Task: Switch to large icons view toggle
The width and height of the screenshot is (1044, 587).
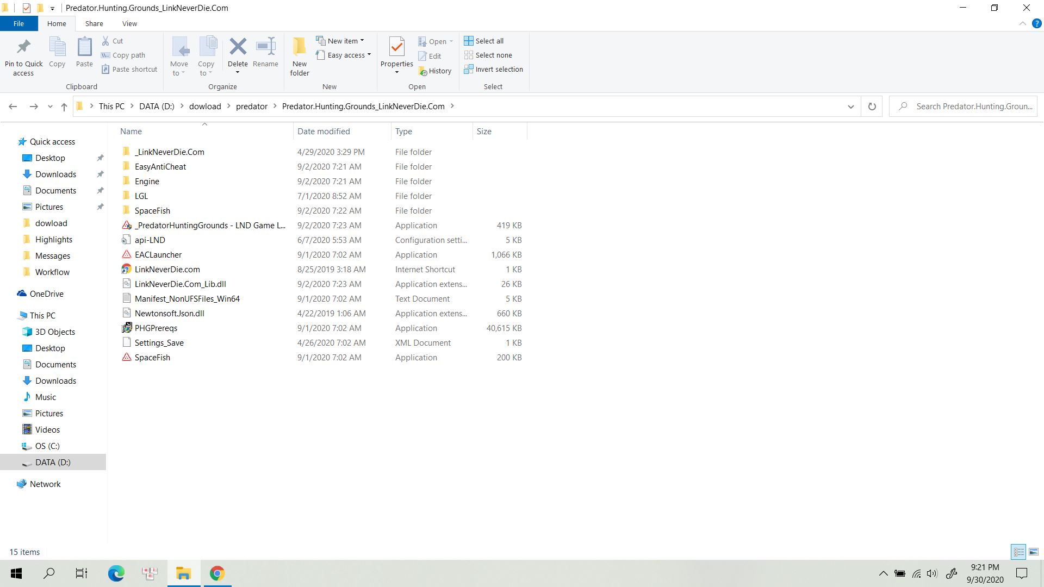Action: [x=1033, y=552]
